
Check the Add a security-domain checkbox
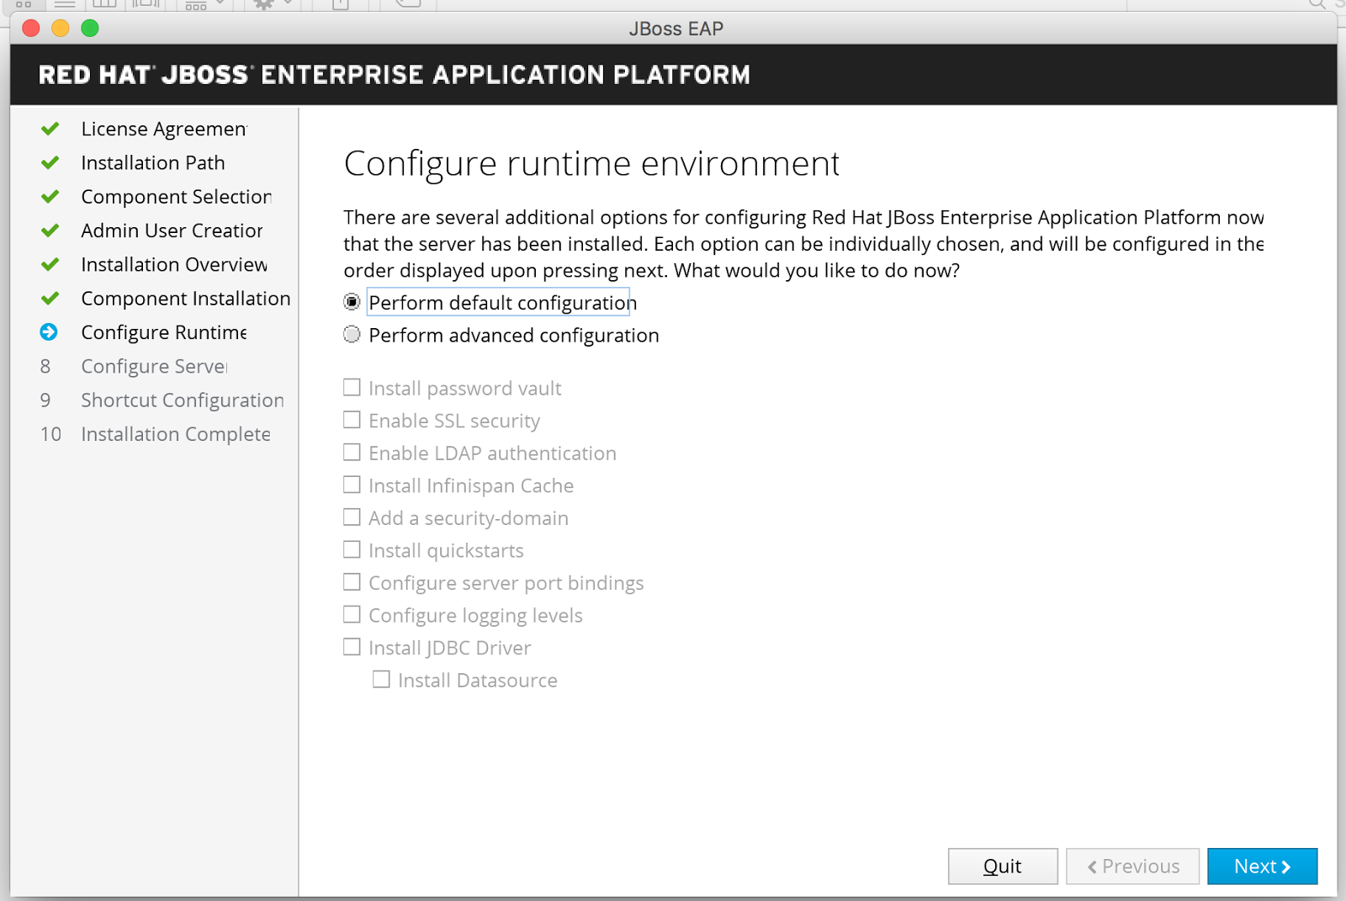coord(352,517)
